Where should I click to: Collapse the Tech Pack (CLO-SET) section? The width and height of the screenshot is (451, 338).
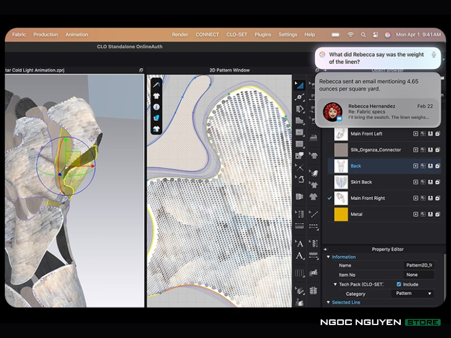[x=335, y=284]
